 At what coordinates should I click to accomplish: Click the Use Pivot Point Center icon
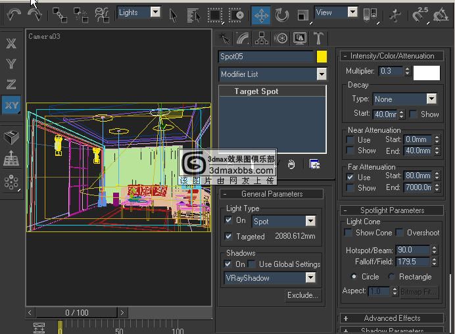pos(370,15)
